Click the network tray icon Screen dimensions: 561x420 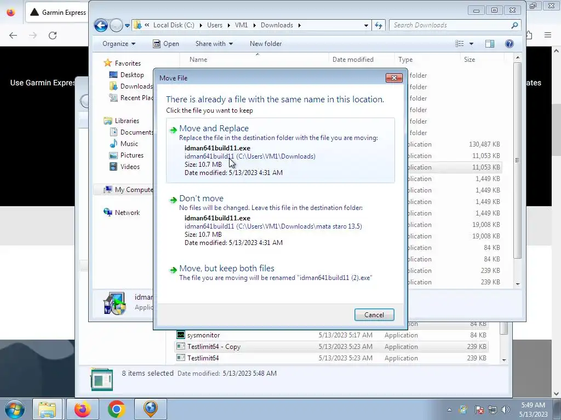[493, 410]
